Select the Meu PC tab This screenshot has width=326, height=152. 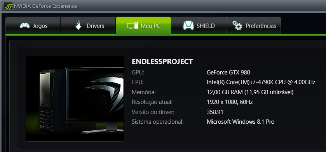click(143, 26)
